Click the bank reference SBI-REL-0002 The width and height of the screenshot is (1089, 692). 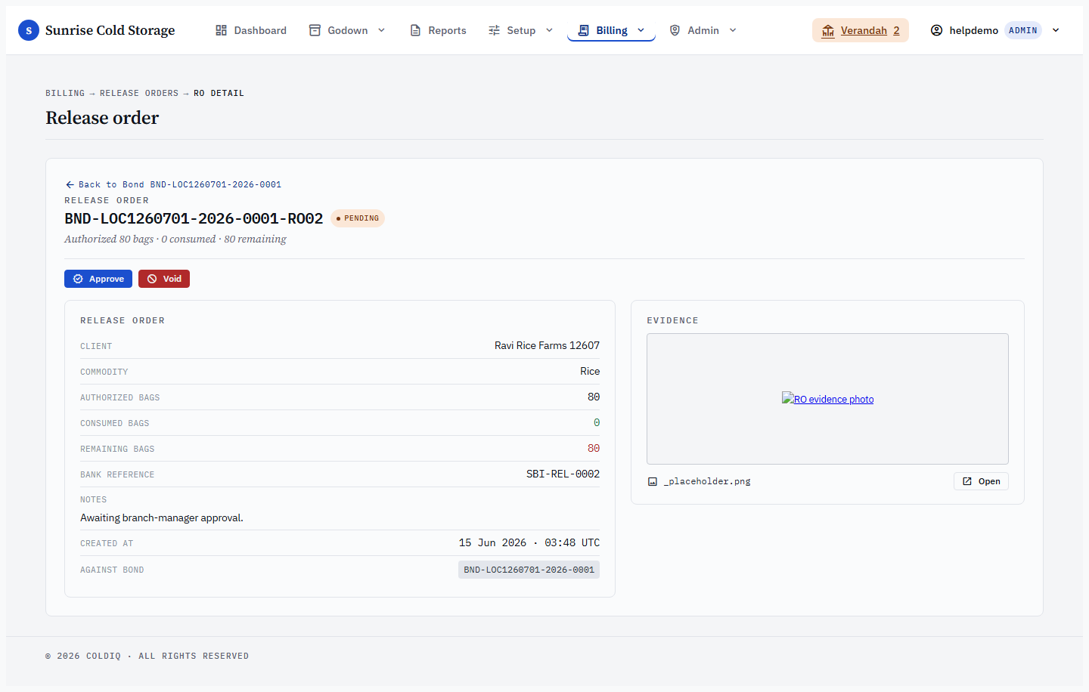click(563, 474)
